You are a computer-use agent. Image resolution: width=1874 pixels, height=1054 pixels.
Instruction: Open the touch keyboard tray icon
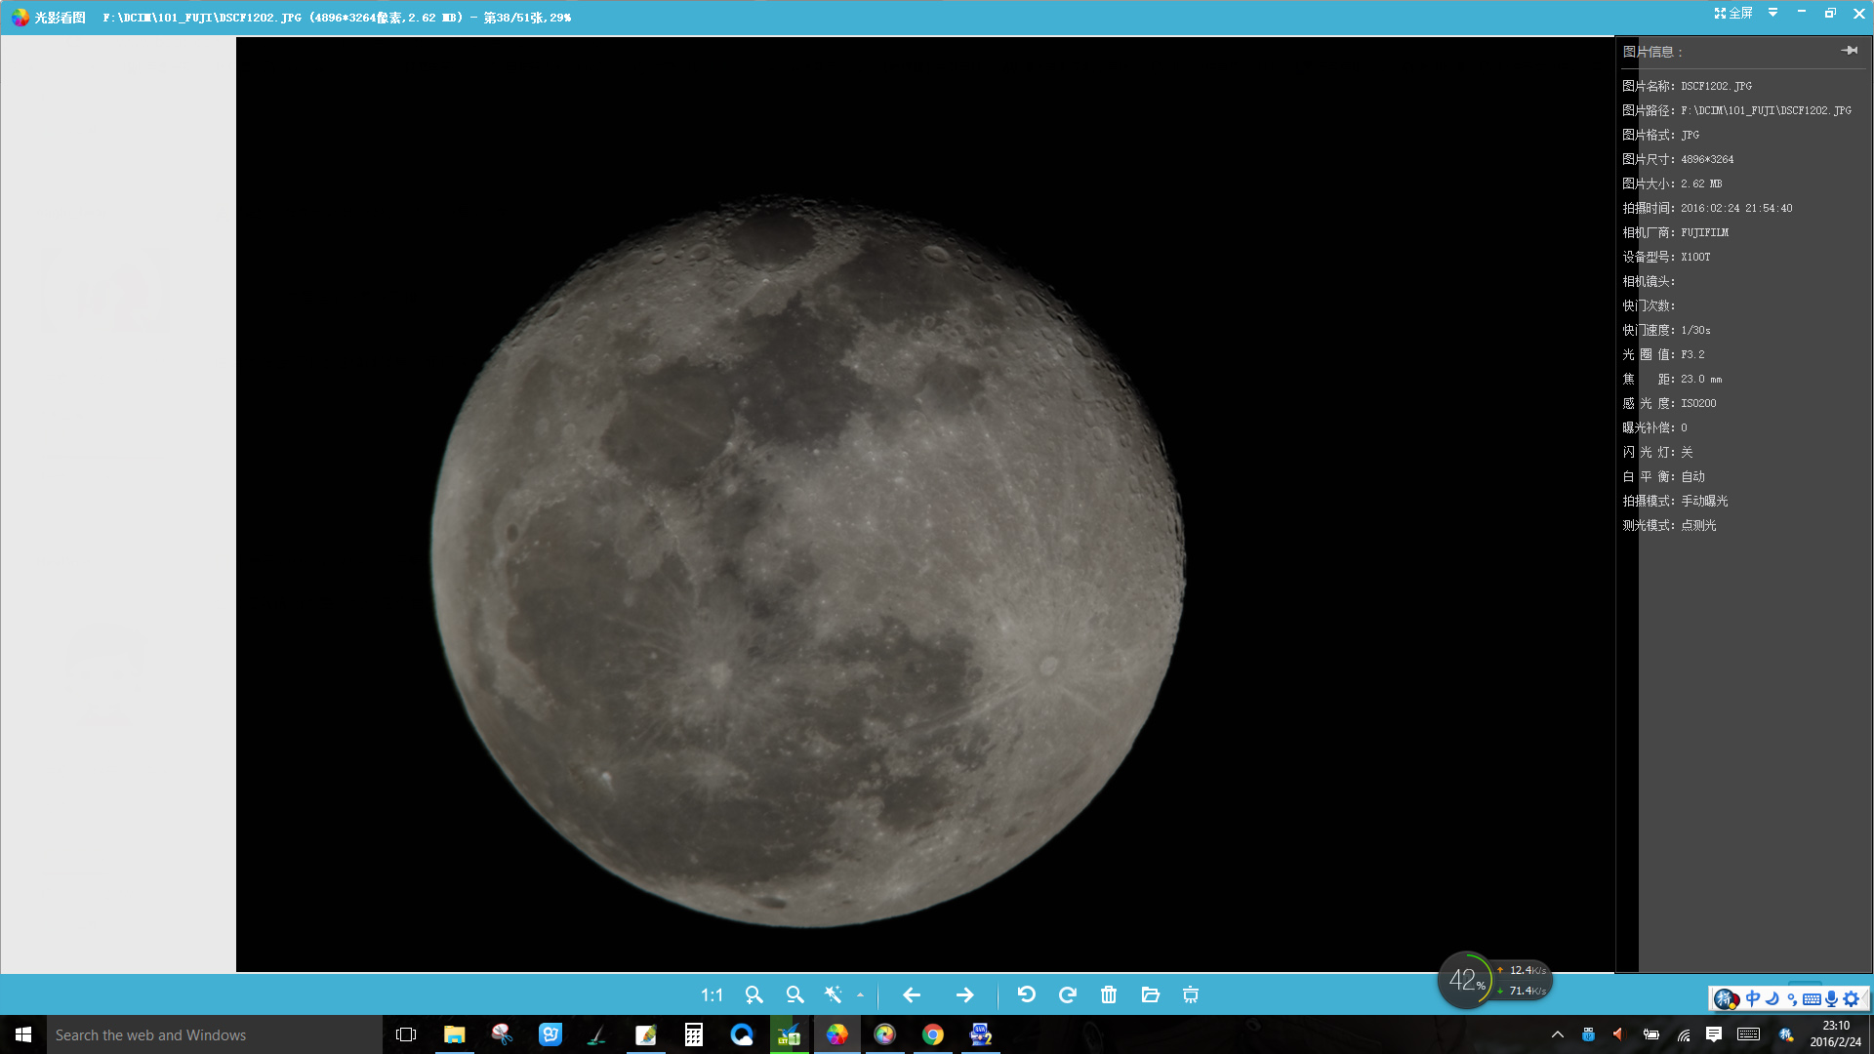click(1749, 1034)
